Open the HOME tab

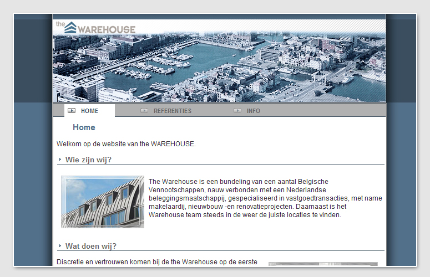pos(89,111)
